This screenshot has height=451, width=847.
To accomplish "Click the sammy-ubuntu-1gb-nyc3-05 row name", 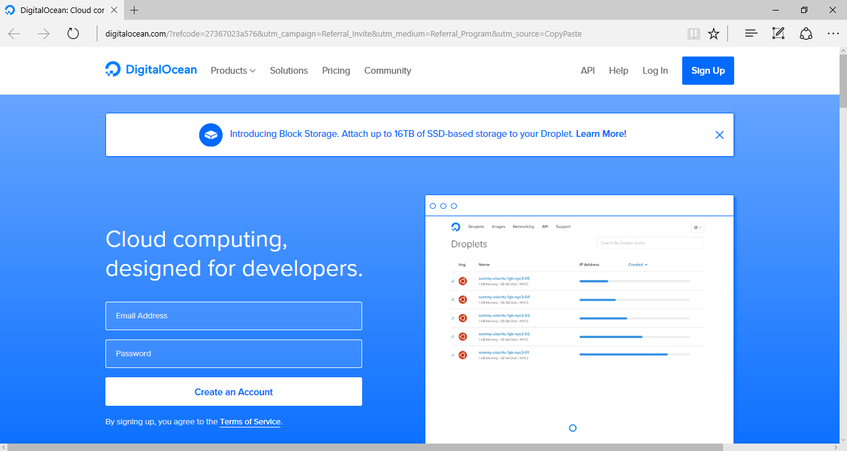I will coord(504,279).
